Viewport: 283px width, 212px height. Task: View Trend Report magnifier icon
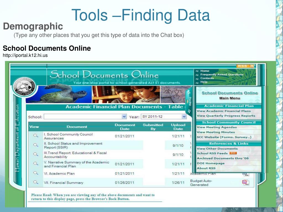(36, 154)
